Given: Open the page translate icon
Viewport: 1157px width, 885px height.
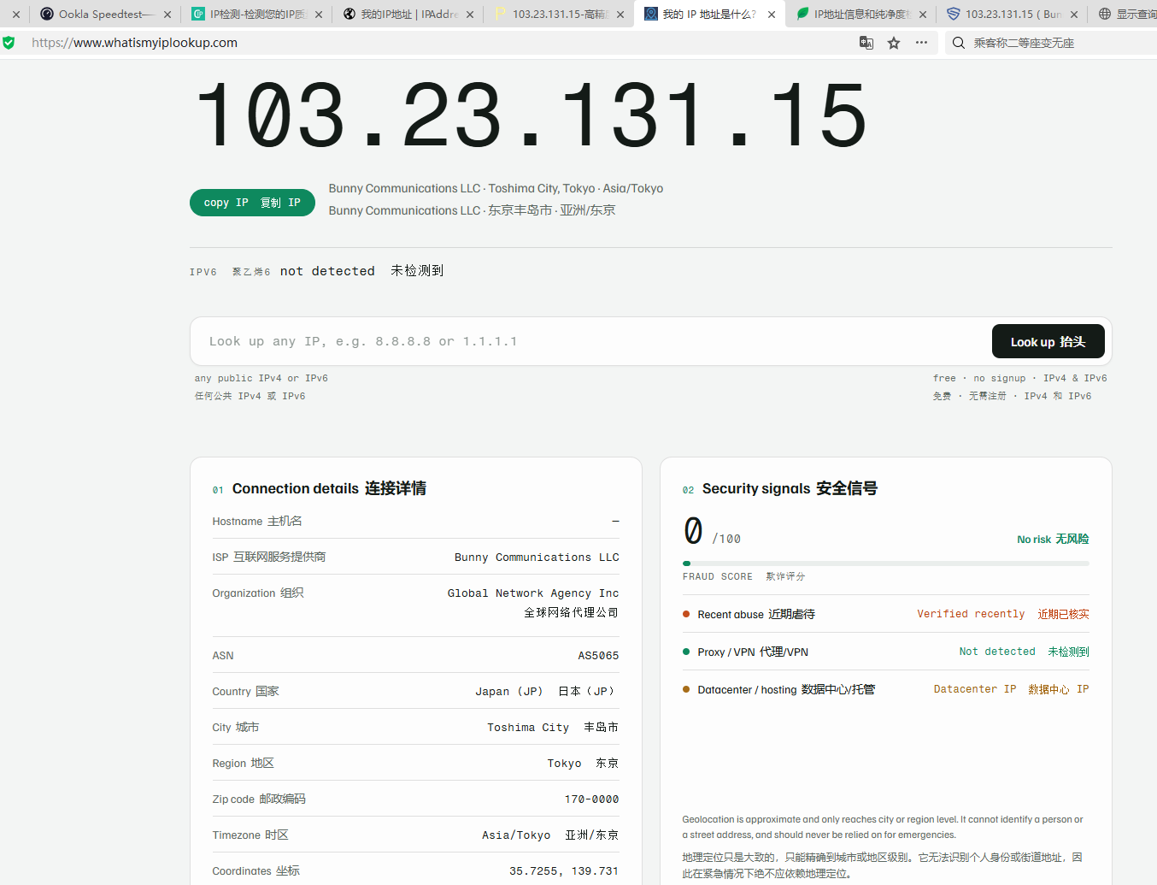Looking at the screenshot, I should (x=866, y=43).
